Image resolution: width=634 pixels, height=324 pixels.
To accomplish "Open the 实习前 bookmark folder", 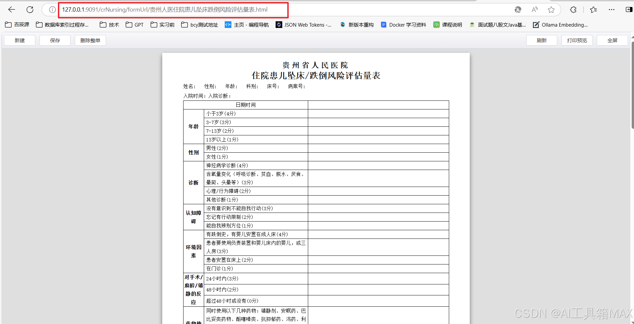I will [163, 25].
